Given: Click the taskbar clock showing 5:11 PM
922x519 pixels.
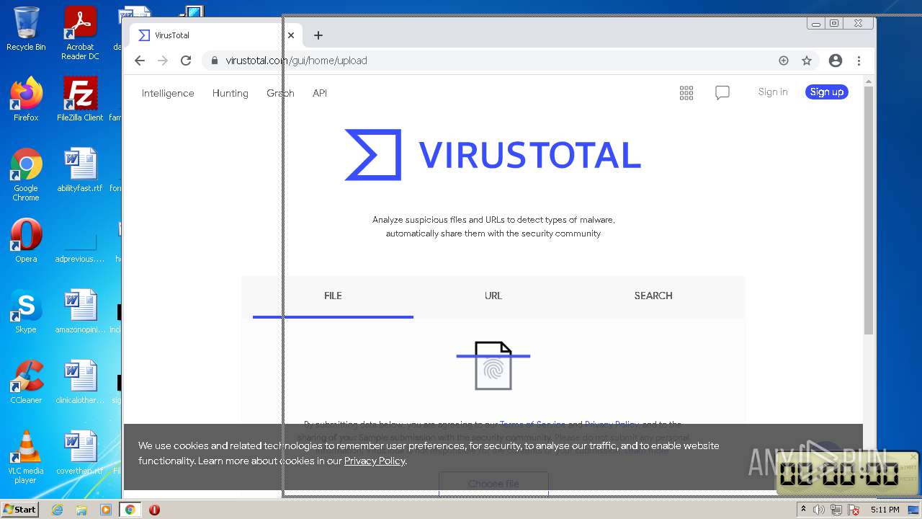Looking at the screenshot, I should click(x=885, y=510).
